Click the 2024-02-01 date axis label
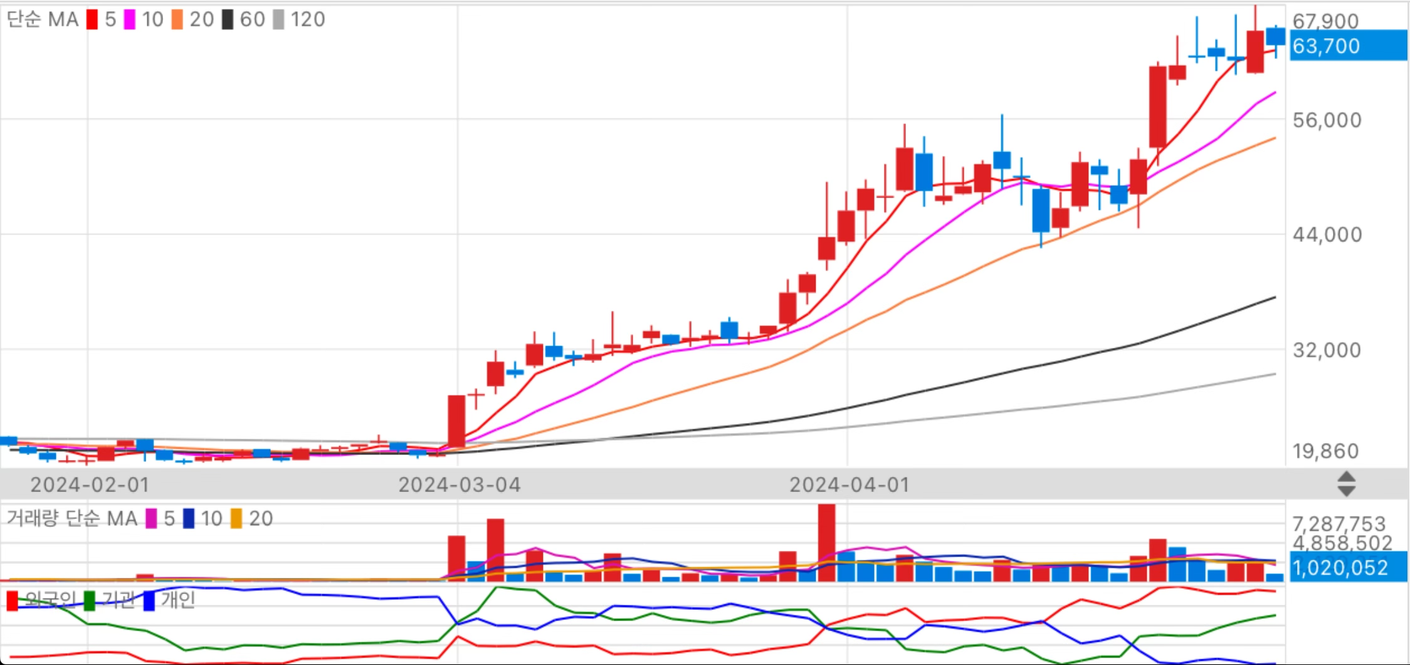1410x665 pixels. pos(90,484)
